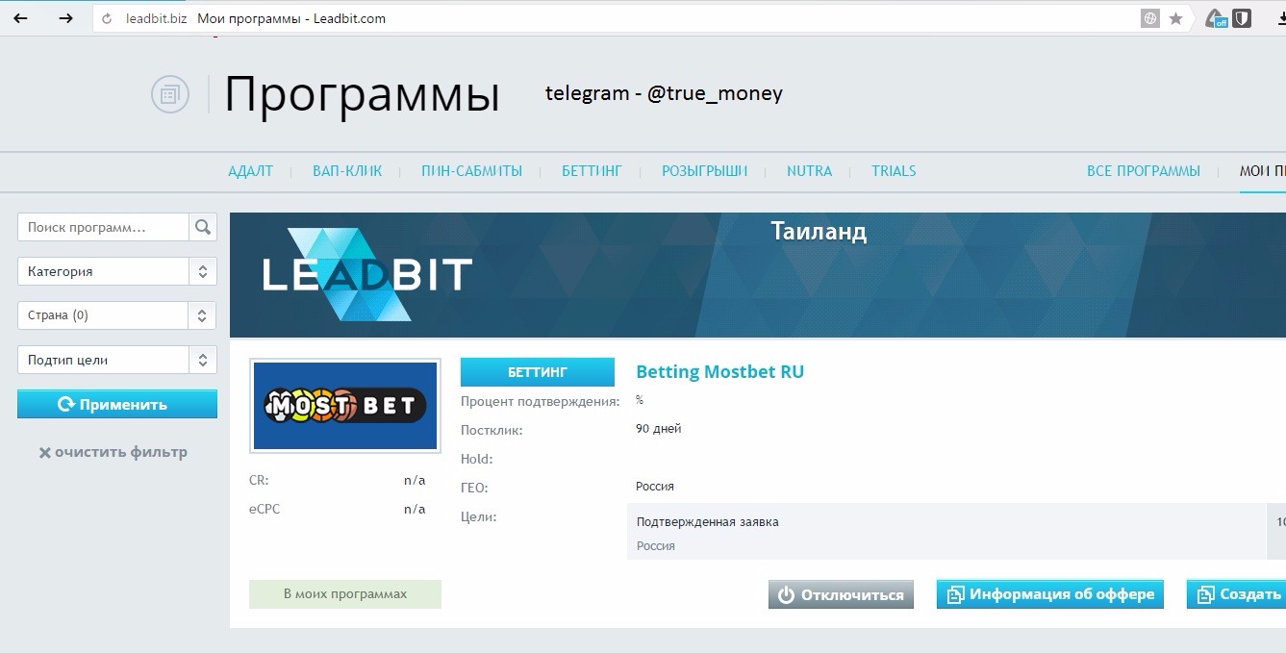Viewport: 1286px width, 653px height.
Task: Click the Betting Mostbet RU title link
Action: (719, 372)
